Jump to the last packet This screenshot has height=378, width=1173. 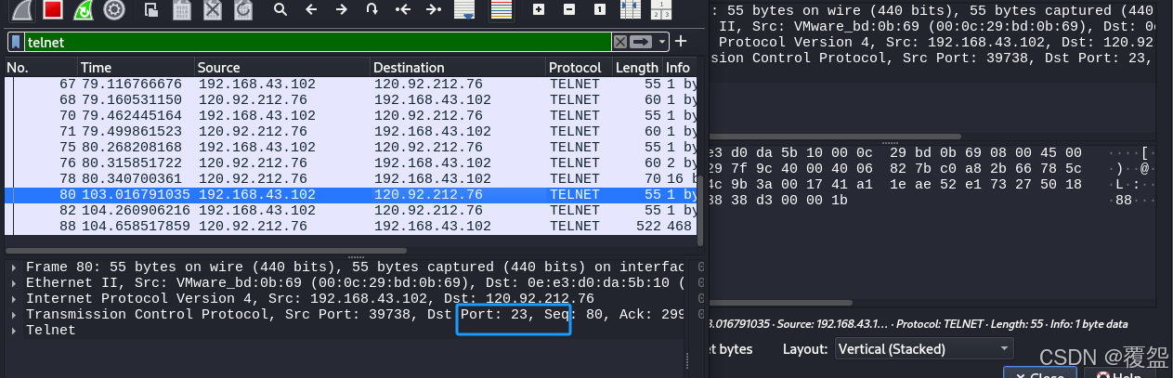coord(434,9)
